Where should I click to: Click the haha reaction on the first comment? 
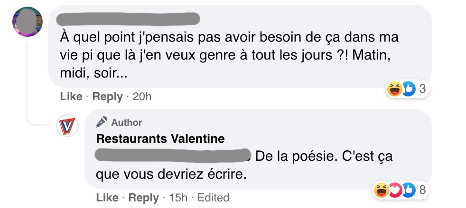point(395,88)
